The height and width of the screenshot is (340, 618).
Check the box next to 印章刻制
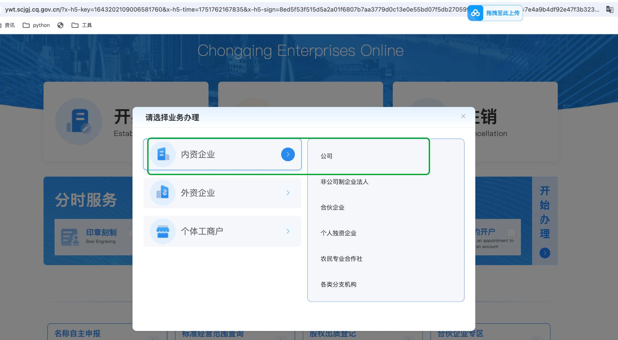point(131,233)
